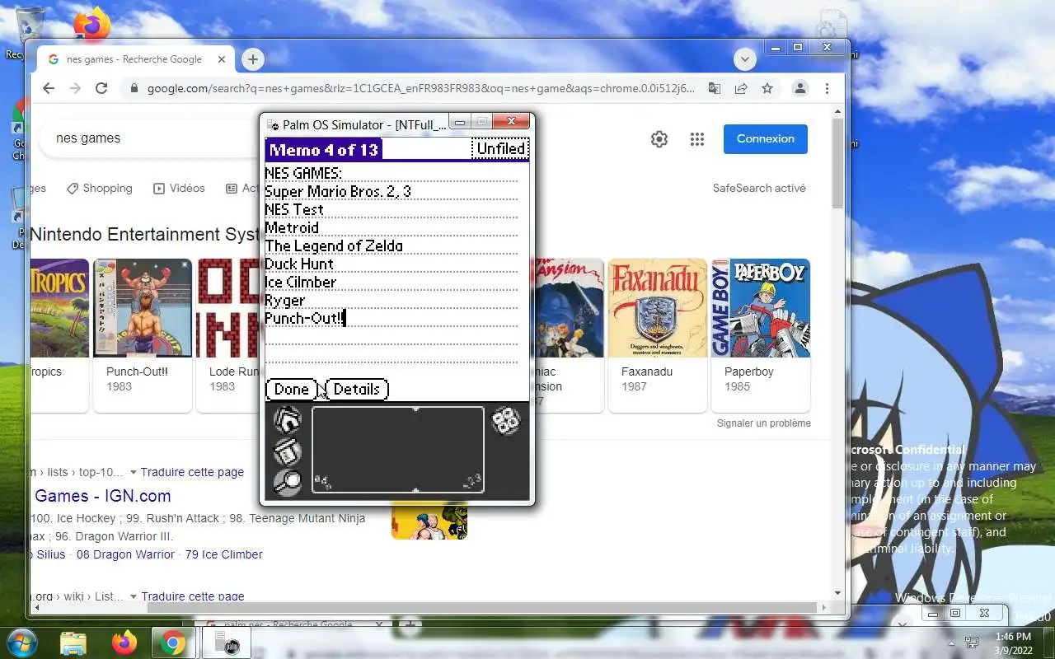
Task: Select the nes games browser tab
Action: click(x=134, y=59)
